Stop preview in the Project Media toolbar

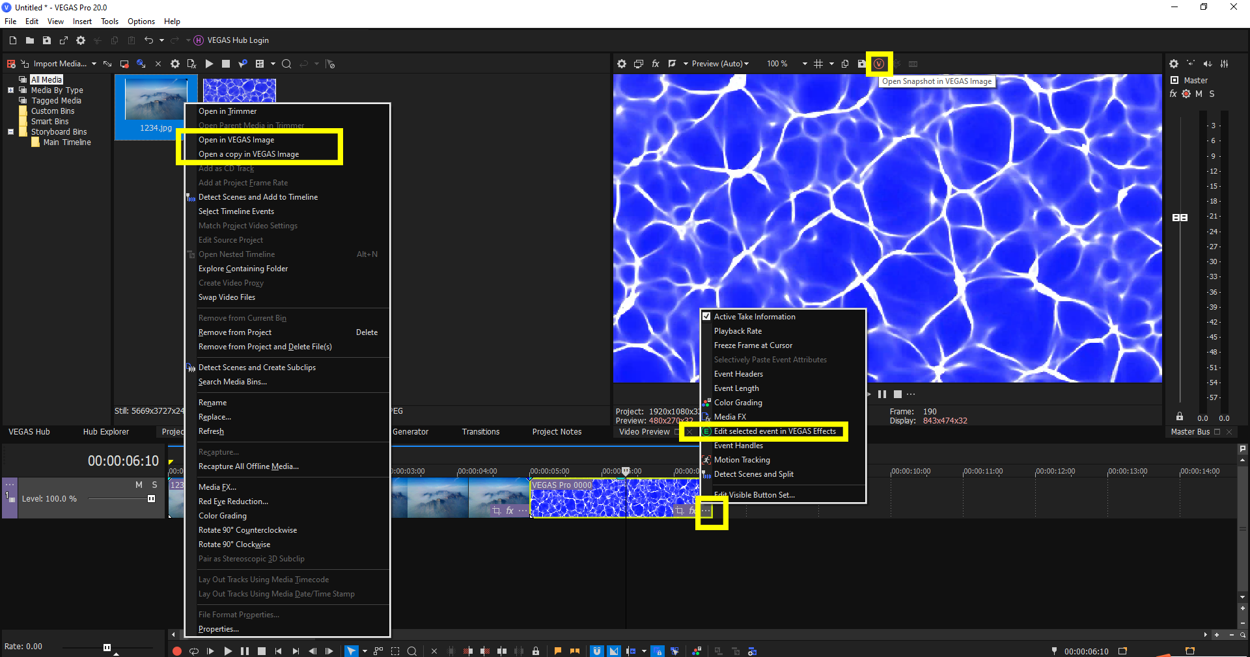(x=226, y=64)
